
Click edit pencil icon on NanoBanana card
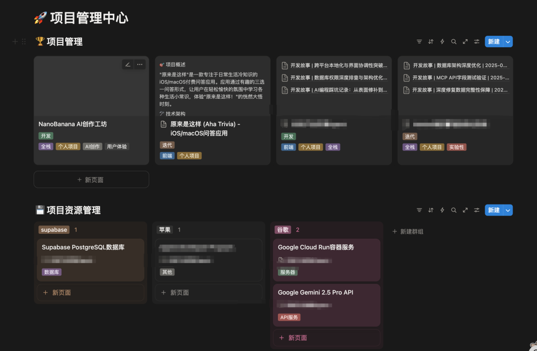pos(128,64)
